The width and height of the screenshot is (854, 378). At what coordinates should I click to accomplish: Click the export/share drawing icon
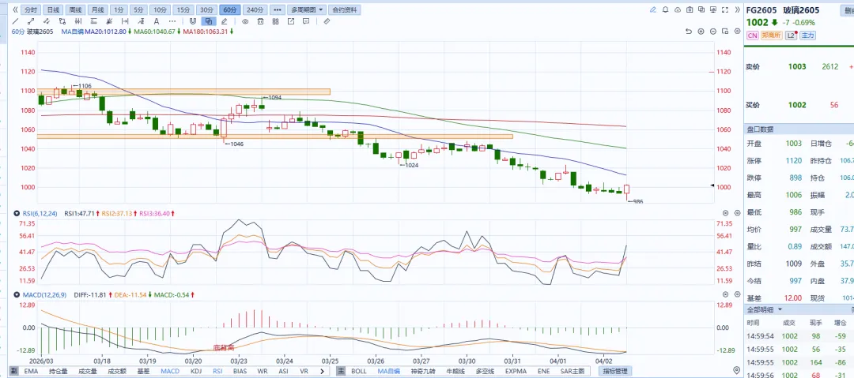291,21
